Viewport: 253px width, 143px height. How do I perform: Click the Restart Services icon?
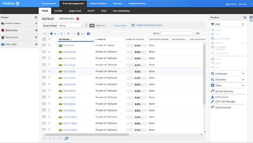coord(212,91)
